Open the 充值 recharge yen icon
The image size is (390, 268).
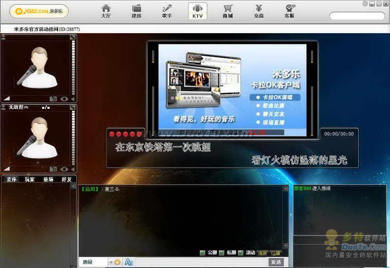pyautogui.click(x=259, y=11)
